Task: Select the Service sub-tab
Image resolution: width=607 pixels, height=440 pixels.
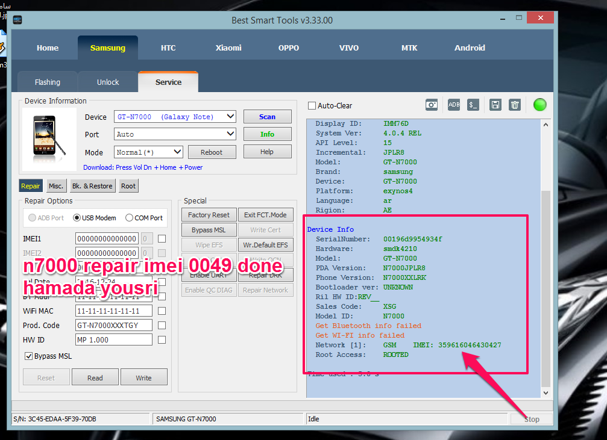Action: (x=168, y=82)
